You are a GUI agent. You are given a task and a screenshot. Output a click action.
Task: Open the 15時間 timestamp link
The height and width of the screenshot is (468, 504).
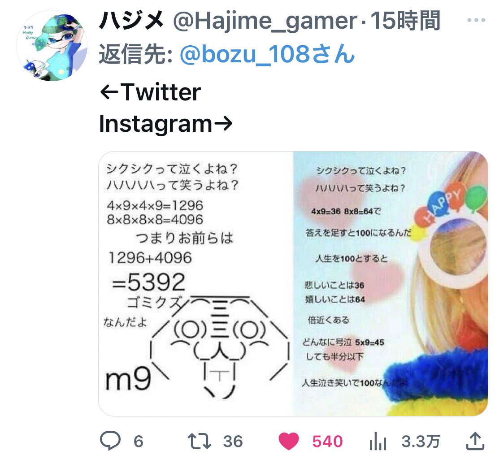pos(405,20)
